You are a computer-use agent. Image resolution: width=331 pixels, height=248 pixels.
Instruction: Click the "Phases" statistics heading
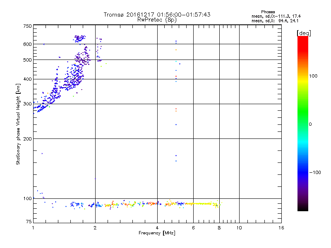(x=268, y=12)
